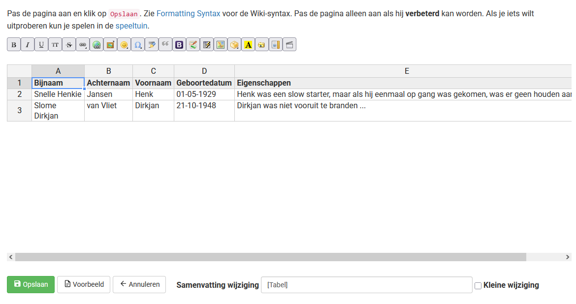Toggle bold text formatting
This screenshot has width=576, height=304.
[x=14, y=45]
